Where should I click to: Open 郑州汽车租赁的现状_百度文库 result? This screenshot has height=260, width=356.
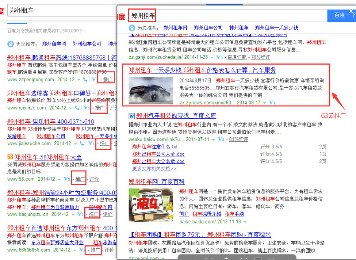point(176,116)
